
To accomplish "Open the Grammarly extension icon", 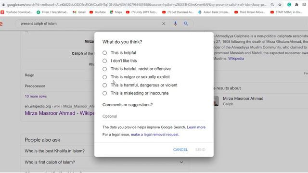I will pos(289,4).
